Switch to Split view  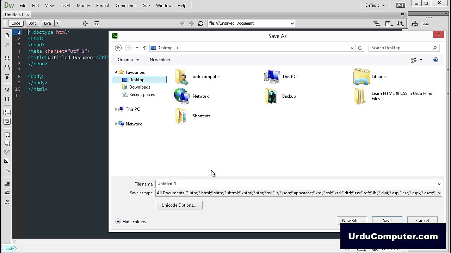pyautogui.click(x=32, y=23)
